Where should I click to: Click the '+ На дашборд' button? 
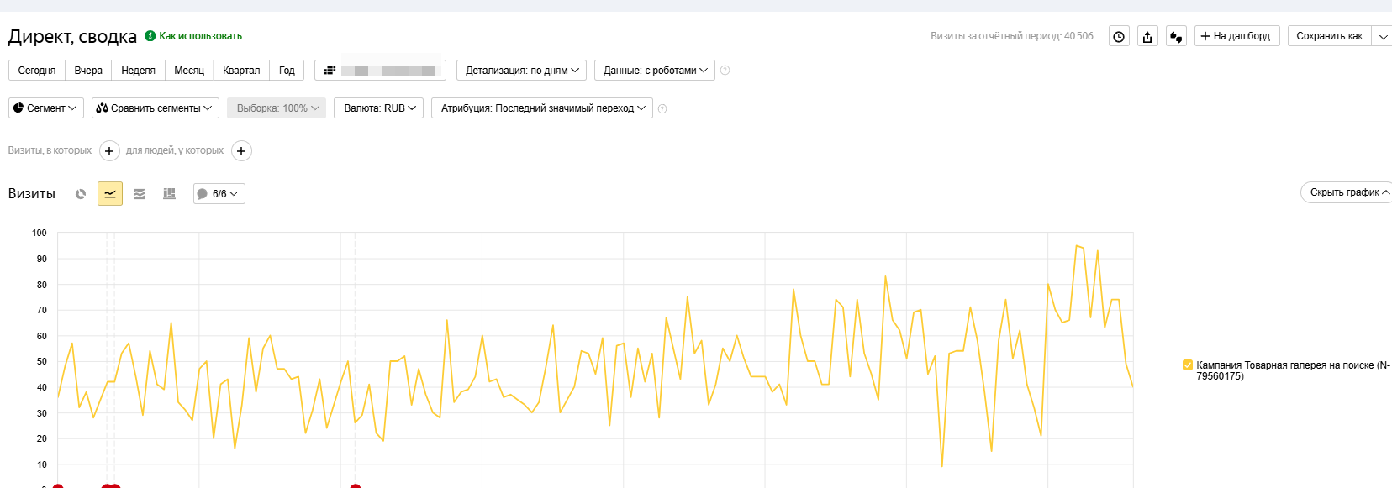click(1236, 36)
